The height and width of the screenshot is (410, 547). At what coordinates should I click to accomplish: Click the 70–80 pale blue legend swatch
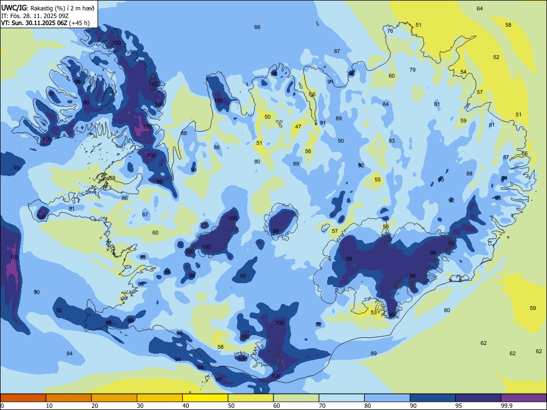pyautogui.click(x=341, y=398)
